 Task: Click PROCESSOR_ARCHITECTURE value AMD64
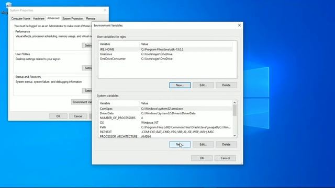tap(146, 136)
